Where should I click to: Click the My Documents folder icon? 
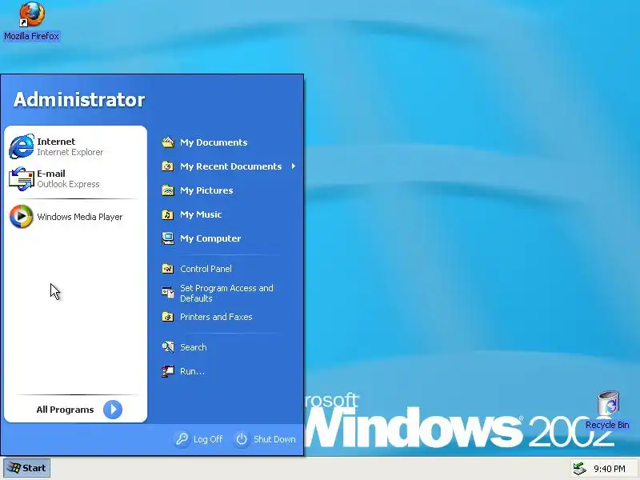coord(168,142)
